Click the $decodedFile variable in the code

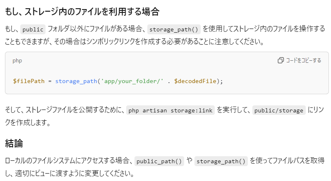click(x=195, y=81)
